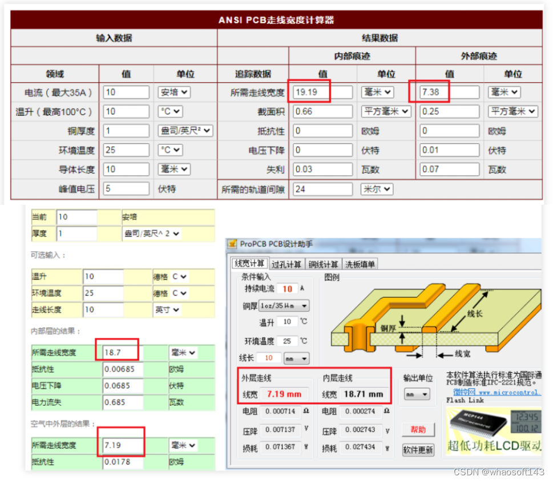Click the 峰值电压 input showing 5

tap(126, 188)
